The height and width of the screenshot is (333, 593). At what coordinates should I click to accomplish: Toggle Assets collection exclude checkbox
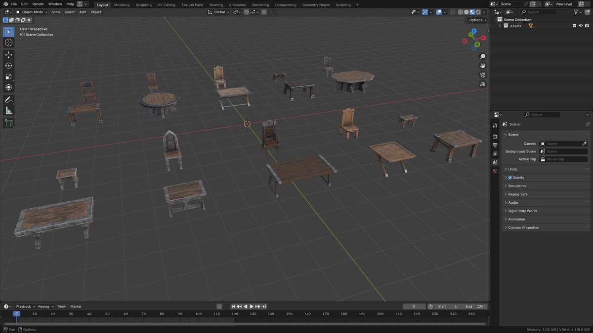[x=574, y=26]
